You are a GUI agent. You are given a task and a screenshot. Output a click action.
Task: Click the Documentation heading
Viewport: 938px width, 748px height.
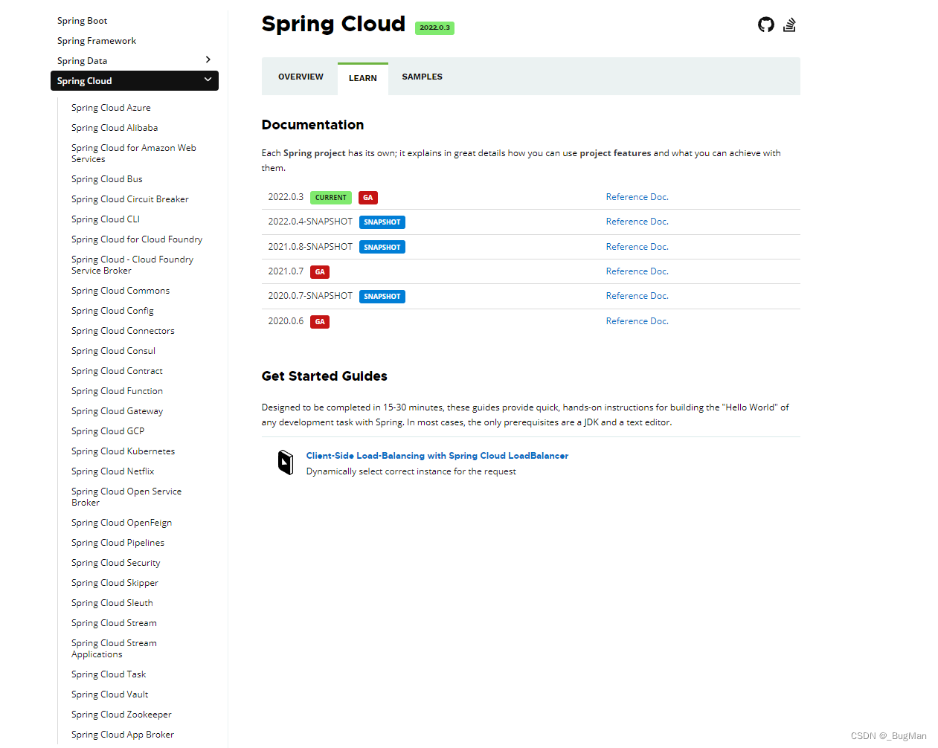click(312, 125)
